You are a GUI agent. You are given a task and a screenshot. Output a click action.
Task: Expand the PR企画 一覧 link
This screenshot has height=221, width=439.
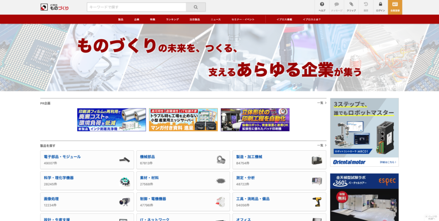point(322,103)
